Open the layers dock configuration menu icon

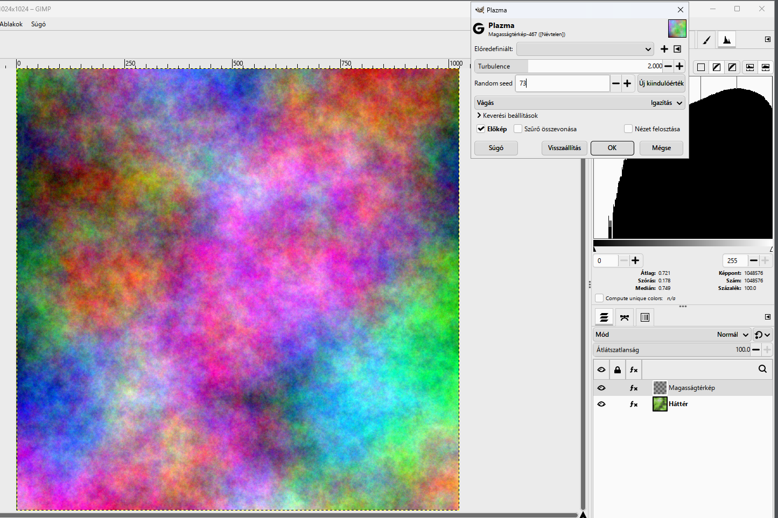[768, 317]
